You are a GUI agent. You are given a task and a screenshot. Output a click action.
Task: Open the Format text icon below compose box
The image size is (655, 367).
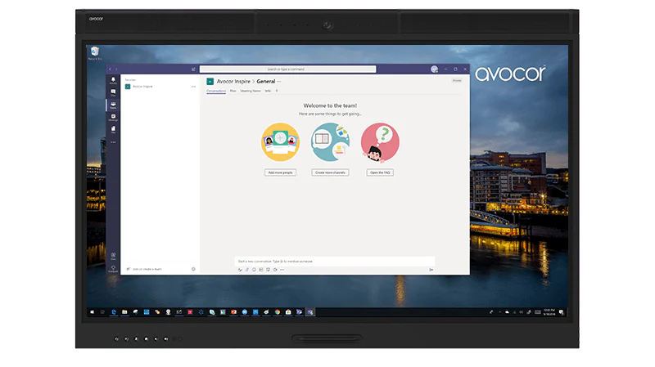tap(240, 270)
